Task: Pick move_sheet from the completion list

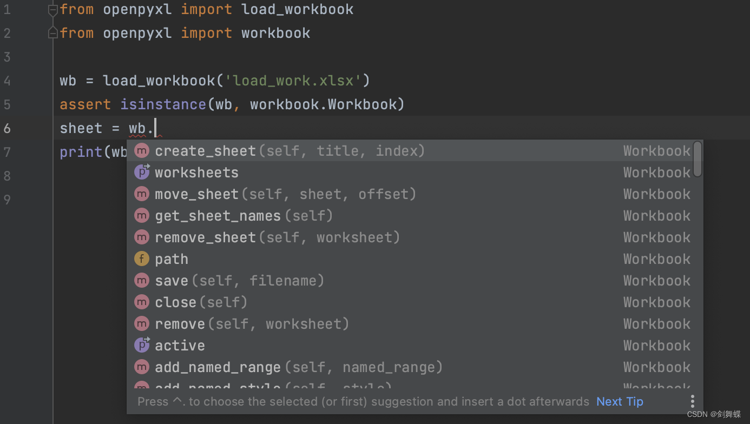Action: 410,194
